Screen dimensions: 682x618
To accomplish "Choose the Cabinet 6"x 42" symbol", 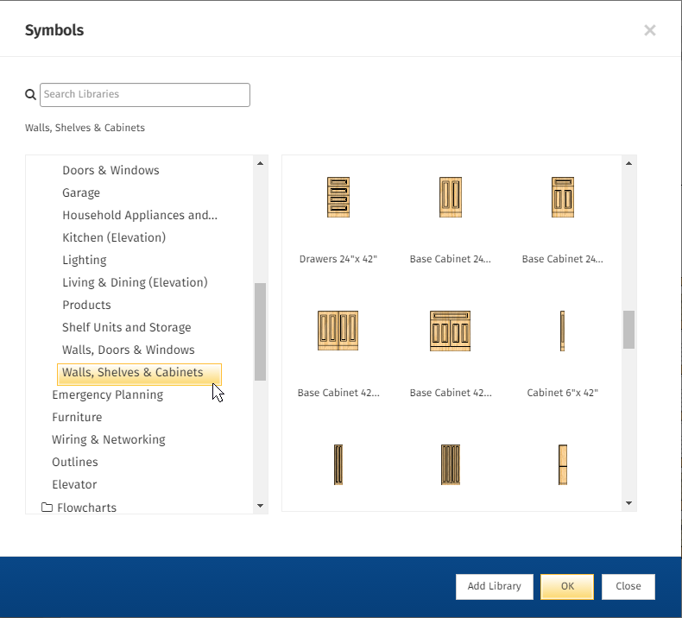I will (562, 331).
